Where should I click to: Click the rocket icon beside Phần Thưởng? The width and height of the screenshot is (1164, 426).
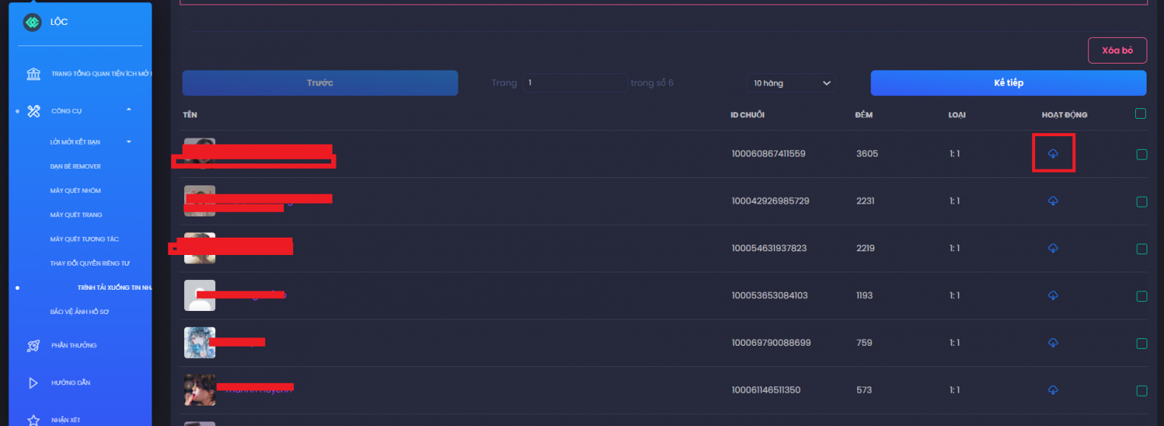pyautogui.click(x=33, y=345)
